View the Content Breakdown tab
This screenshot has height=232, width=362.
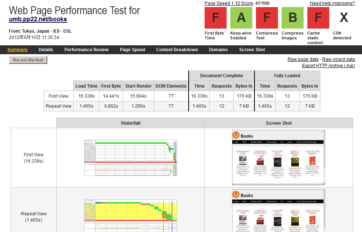tap(177, 49)
